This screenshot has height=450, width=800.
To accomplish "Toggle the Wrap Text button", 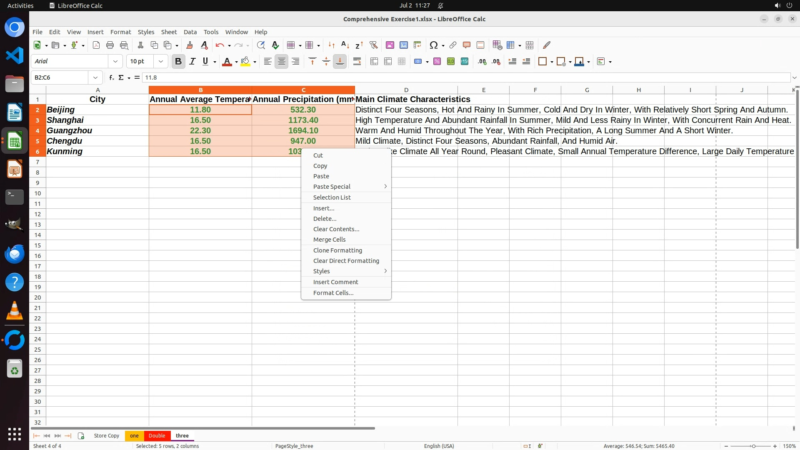I will tap(357, 62).
